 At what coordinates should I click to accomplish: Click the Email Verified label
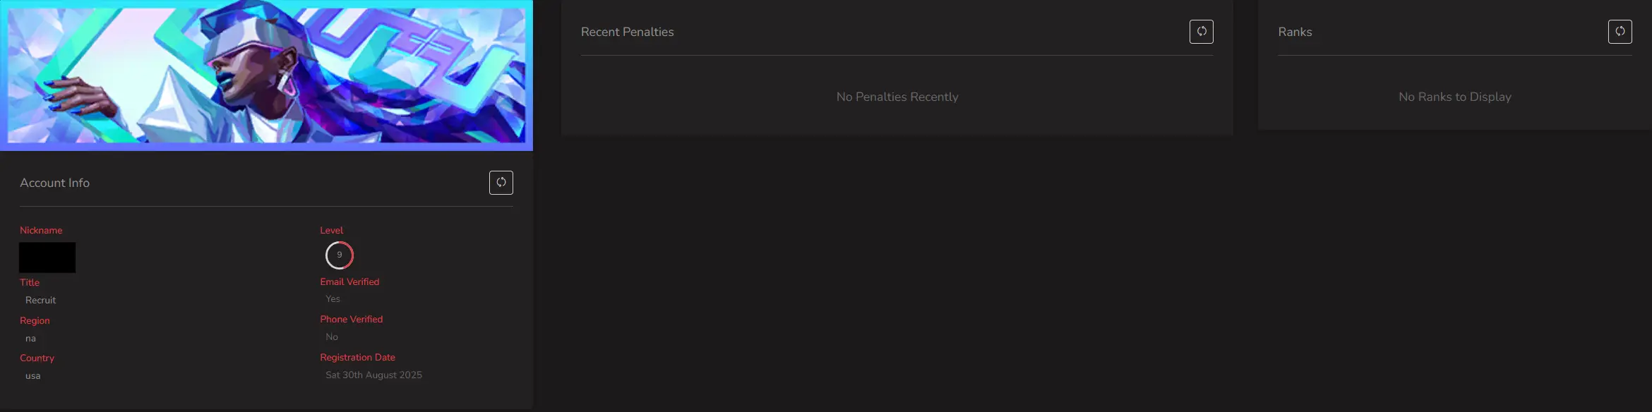(x=349, y=281)
